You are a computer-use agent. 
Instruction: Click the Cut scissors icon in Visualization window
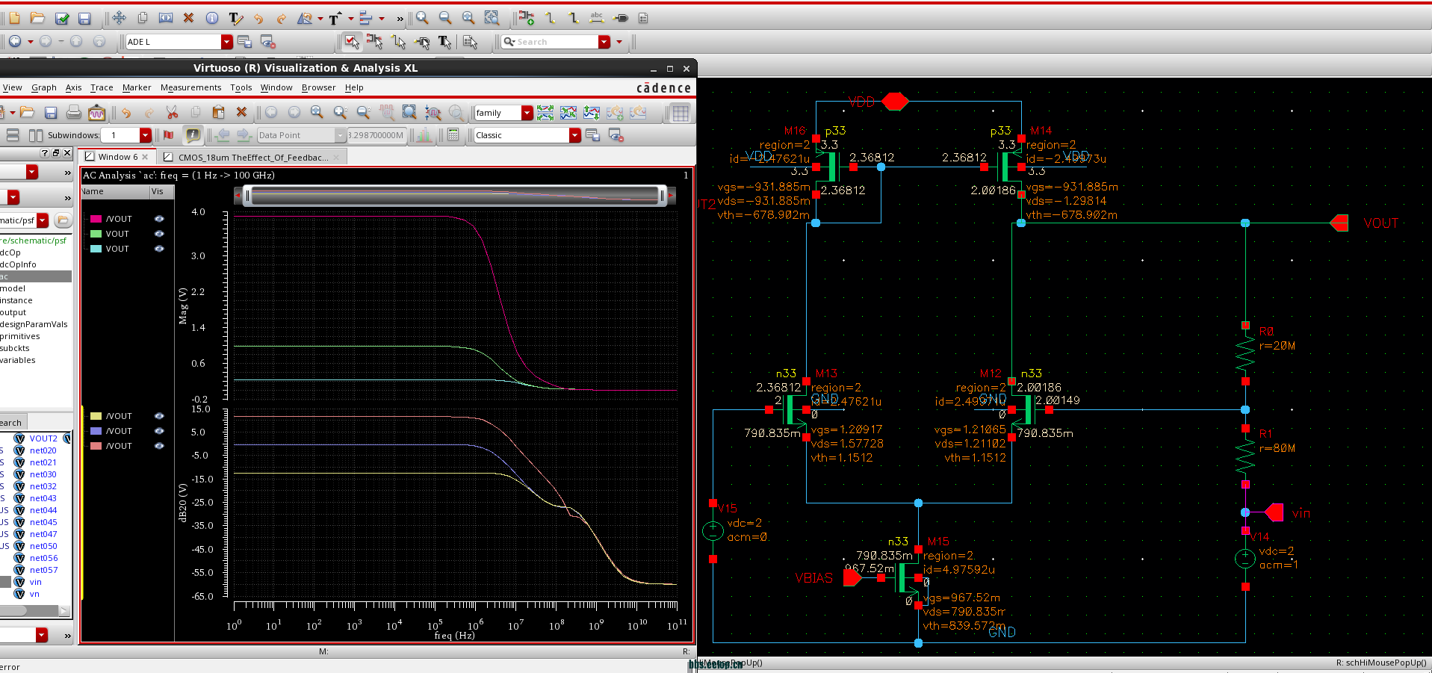tap(172, 113)
